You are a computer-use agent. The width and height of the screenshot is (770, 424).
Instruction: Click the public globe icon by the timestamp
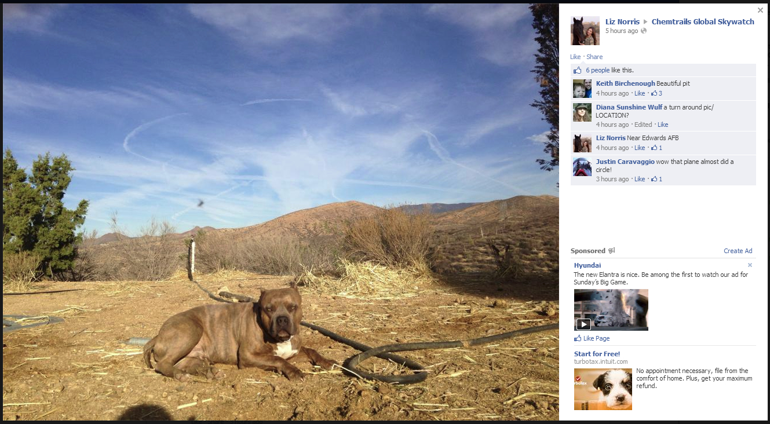[x=644, y=31]
